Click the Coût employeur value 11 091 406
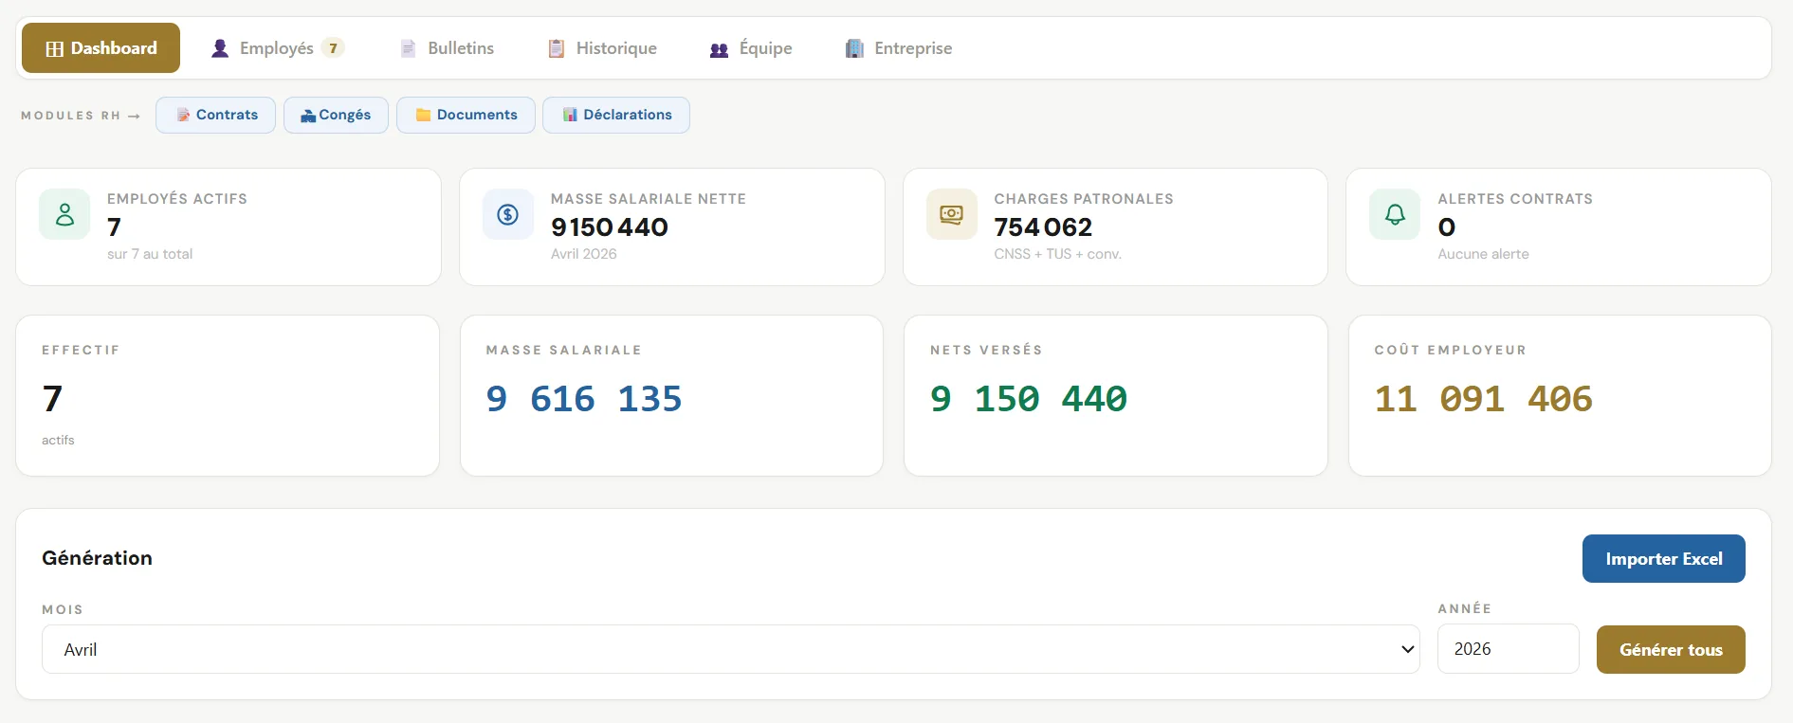 click(1484, 399)
